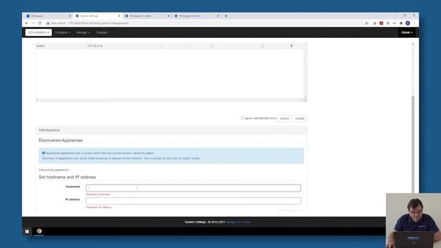
Task: Bookmark this page with the star icon
Action: pos(367,23)
